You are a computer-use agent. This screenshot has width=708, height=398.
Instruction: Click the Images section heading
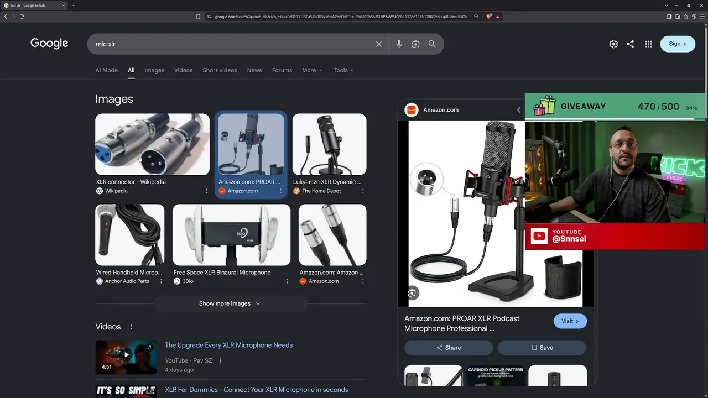pyautogui.click(x=114, y=99)
